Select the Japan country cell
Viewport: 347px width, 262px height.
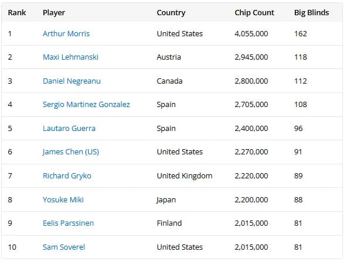coord(166,200)
